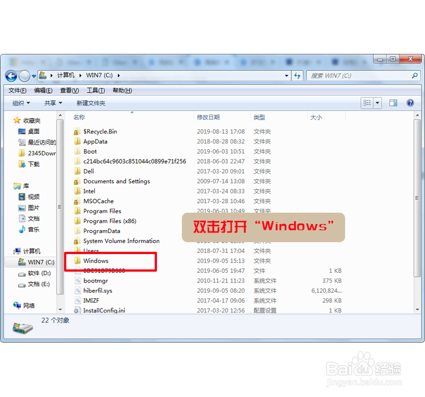Open help with the blue question icon

click(x=410, y=103)
